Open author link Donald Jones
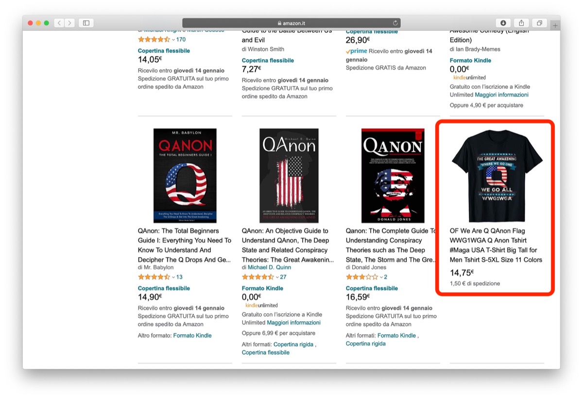Screen dimensions: 583x399 [x=369, y=267]
